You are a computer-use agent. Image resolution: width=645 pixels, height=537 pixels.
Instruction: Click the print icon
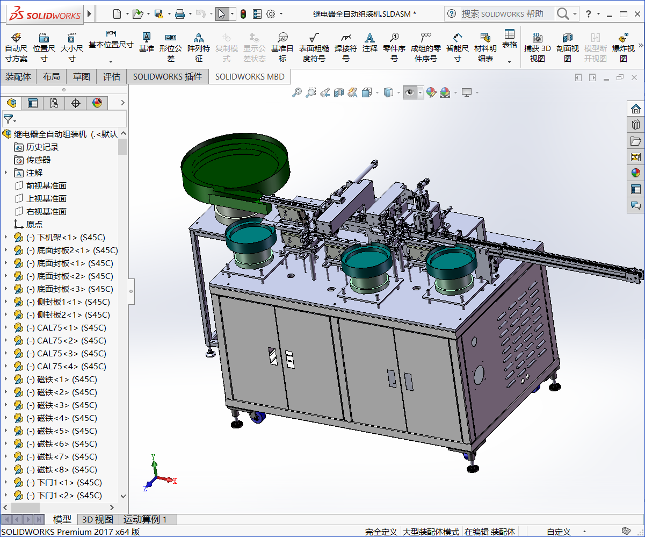pyautogui.click(x=180, y=14)
